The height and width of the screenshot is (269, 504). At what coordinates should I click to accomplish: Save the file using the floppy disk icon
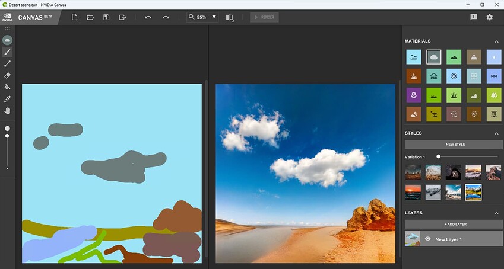[106, 17]
